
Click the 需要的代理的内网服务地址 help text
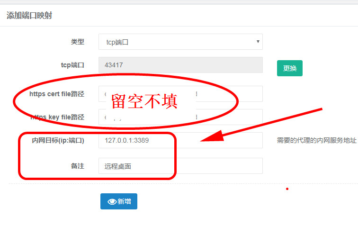coord(316,141)
